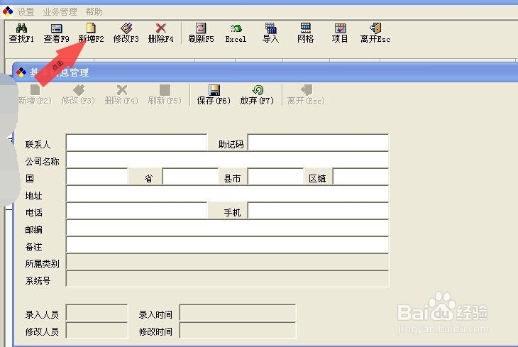The width and height of the screenshot is (518, 347).
Task: Click the 项目 project icon
Action: [340, 28]
